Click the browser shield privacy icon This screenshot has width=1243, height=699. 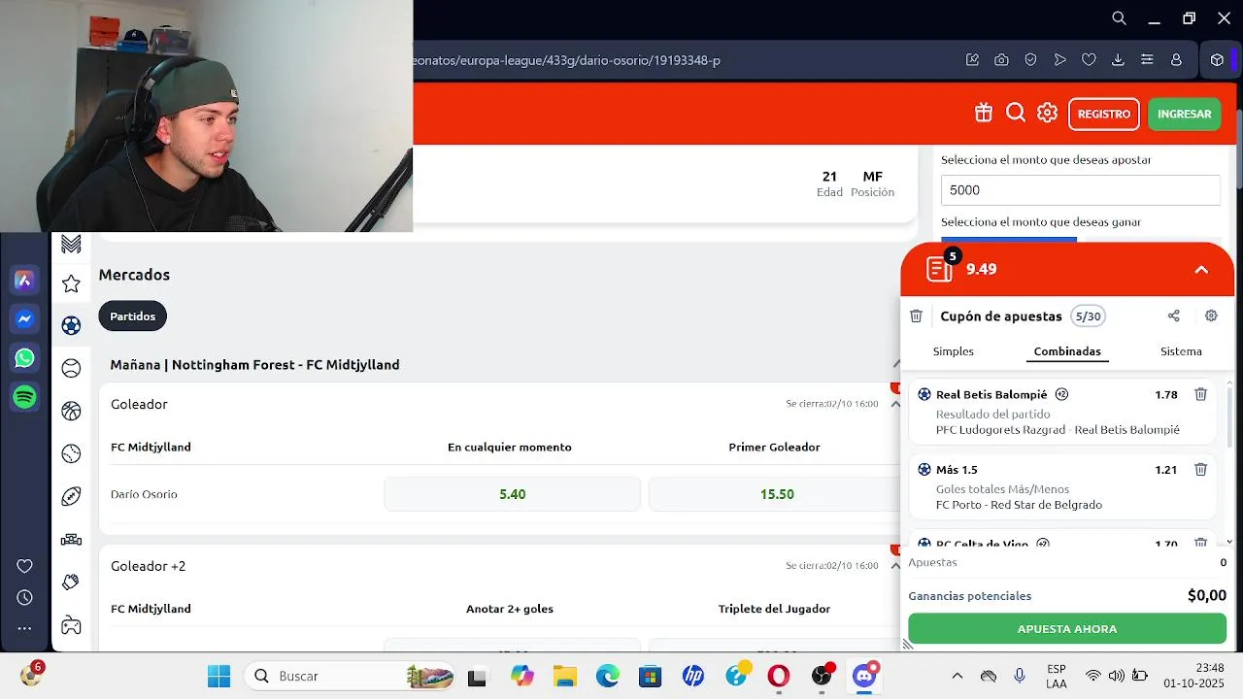pos(1030,60)
